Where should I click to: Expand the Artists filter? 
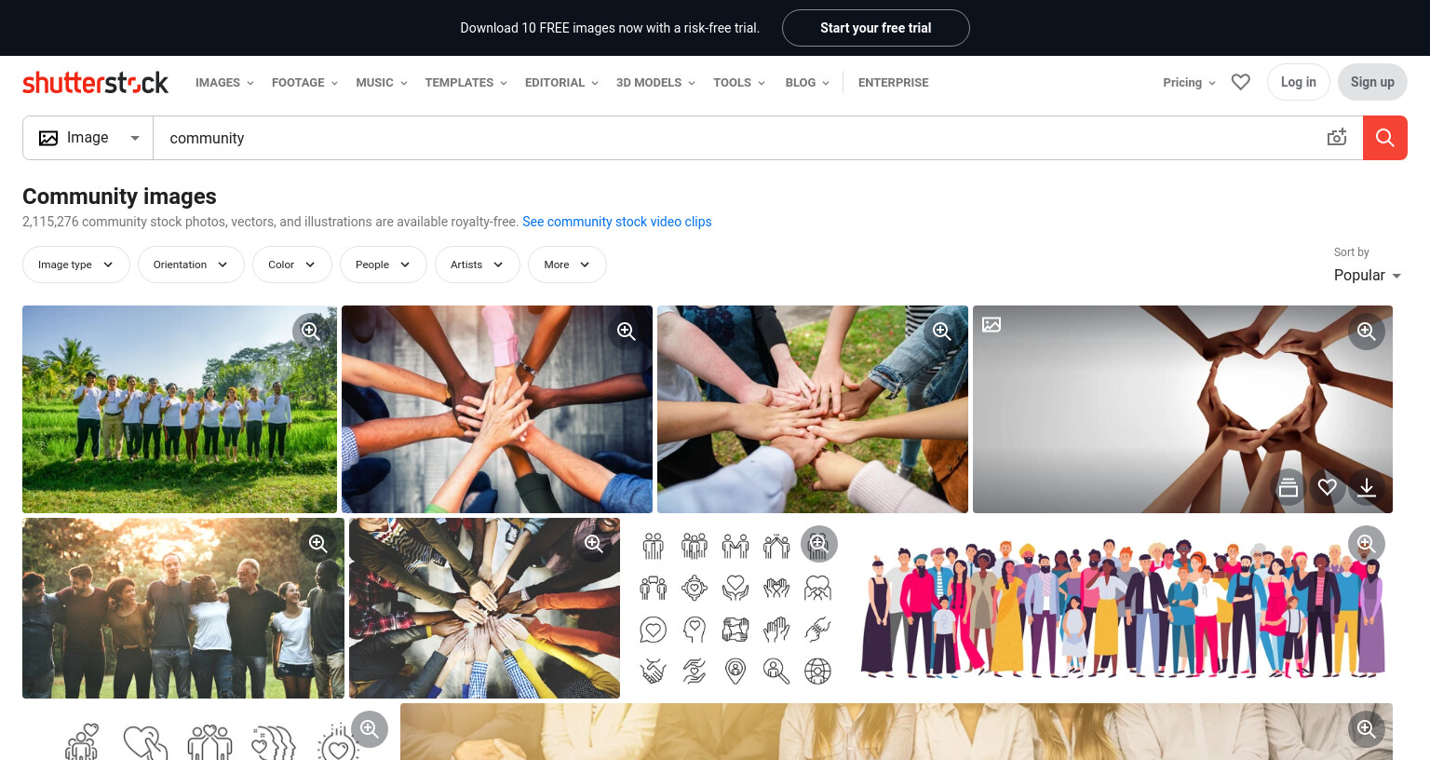(x=478, y=265)
